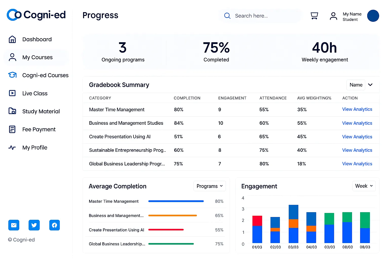Click the 04/03 engagement bar
The width and height of the screenshot is (389, 259).
[311, 228]
